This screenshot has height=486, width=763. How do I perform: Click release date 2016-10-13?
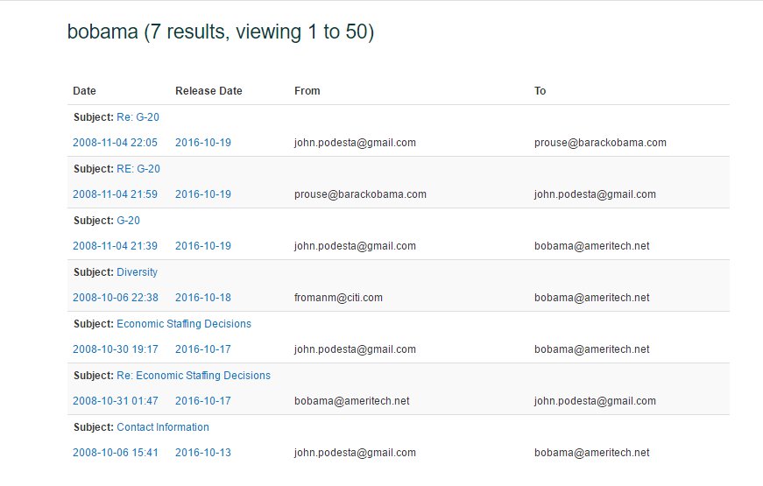click(x=203, y=452)
